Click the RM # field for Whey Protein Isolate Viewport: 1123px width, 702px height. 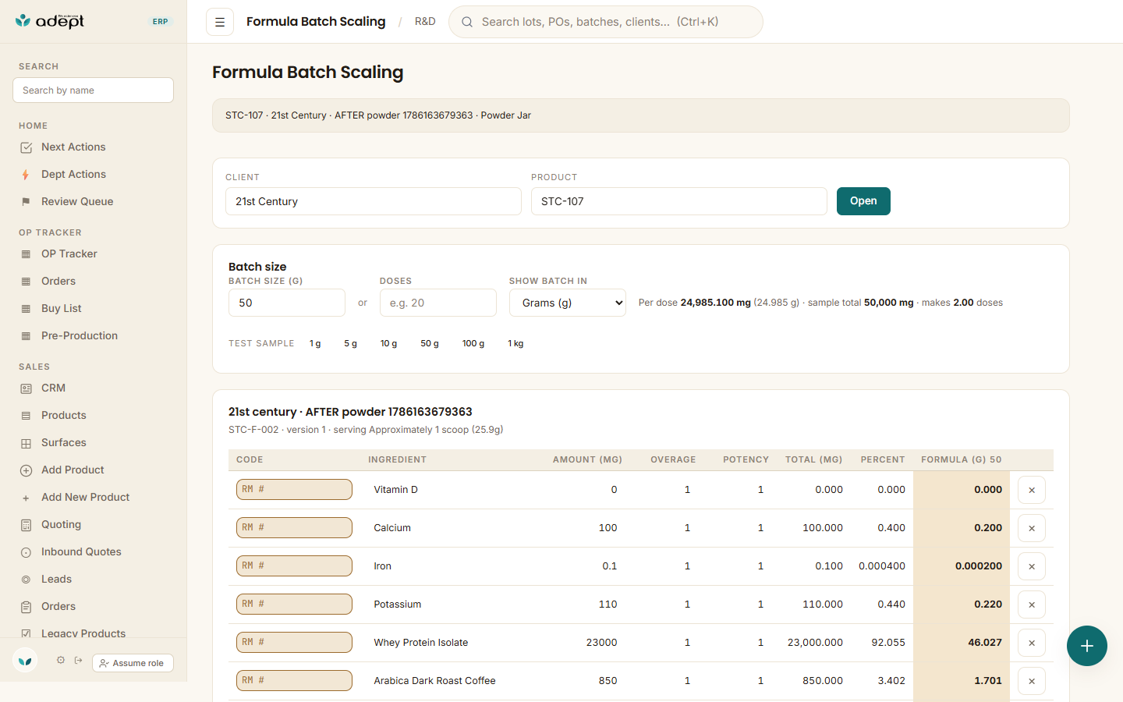point(294,643)
